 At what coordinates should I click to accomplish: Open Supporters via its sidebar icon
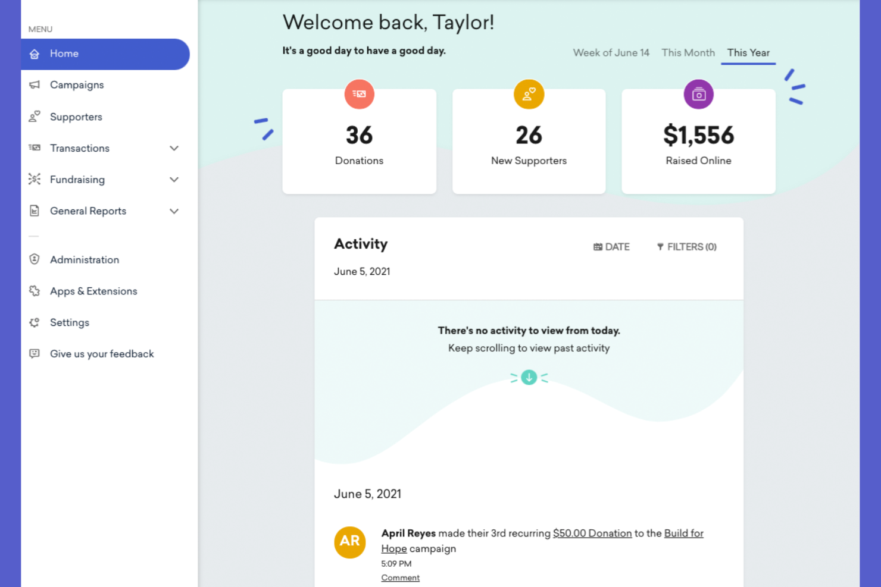35,117
